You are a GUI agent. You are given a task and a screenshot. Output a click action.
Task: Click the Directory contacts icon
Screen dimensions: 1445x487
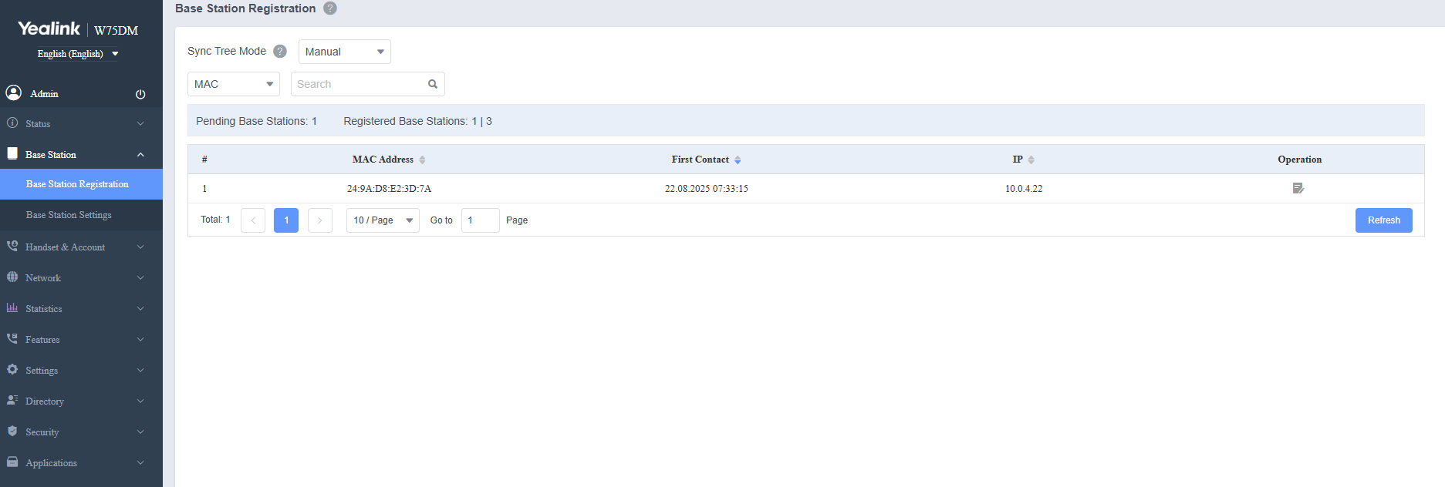[12, 400]
